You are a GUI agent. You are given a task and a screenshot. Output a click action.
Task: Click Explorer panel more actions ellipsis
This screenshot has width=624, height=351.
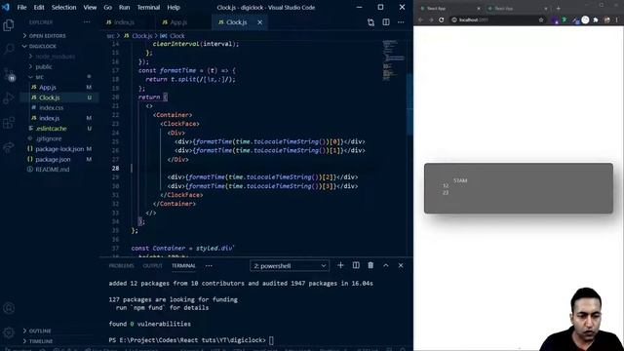(87, 22)
